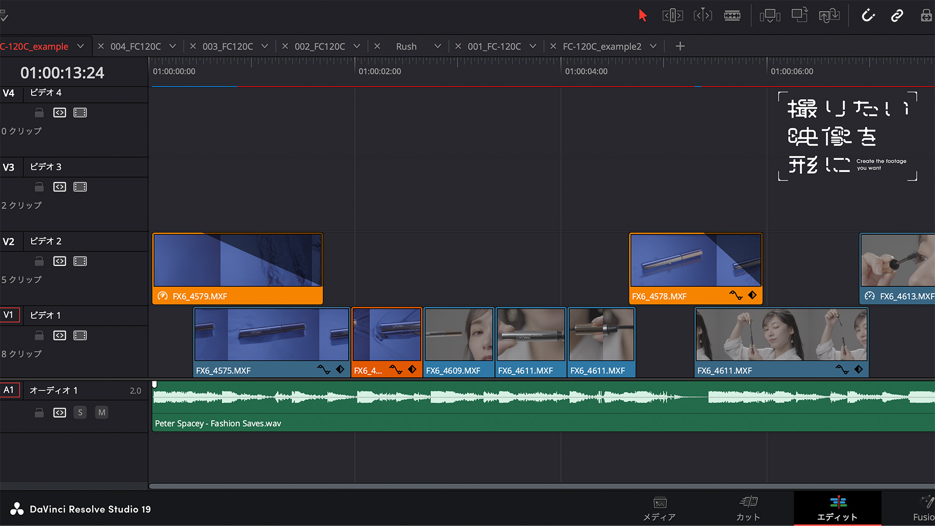
Task: Add a new timeline tab with plus
Action: (x=680, y=46)
